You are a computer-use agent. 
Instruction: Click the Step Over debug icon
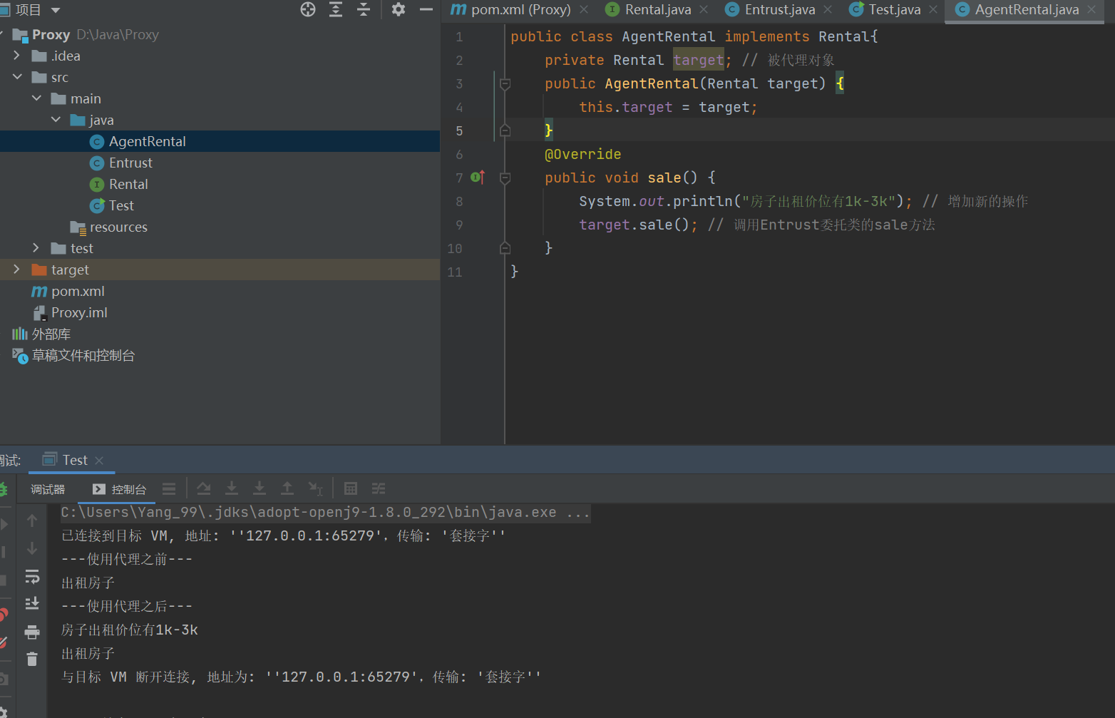click(204, 488)
